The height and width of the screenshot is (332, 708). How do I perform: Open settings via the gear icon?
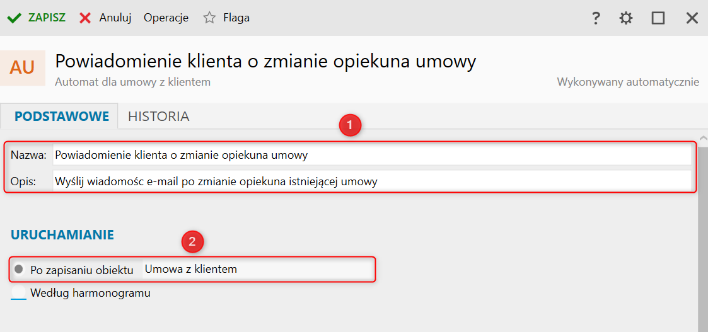pyautogui.click(x=626, y=18)
